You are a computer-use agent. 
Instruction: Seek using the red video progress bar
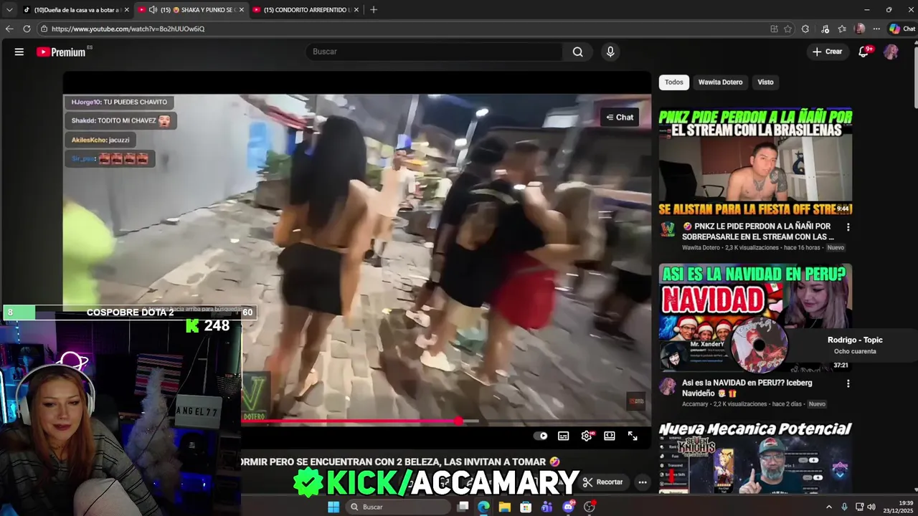(350, 421)
